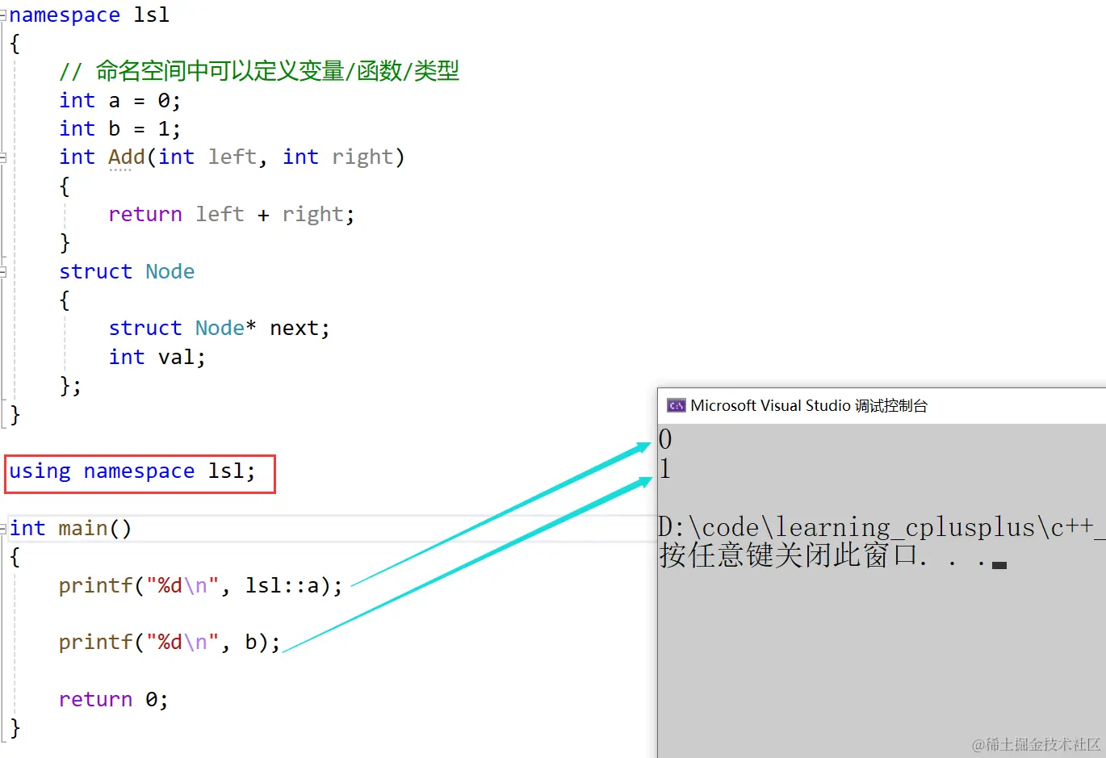Image resolution: width=1106 pixels, height=758 pixels.
Task: Click the line 'namespace lsl'
Action: 90,15
